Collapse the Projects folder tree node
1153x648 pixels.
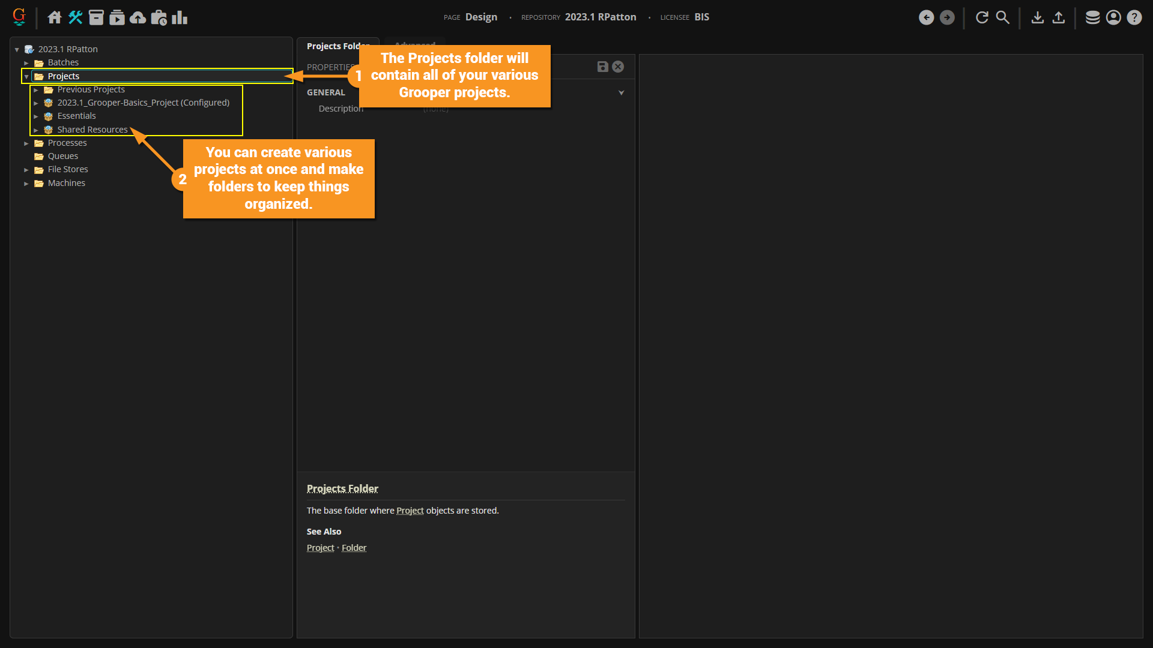(x=26, y=76)
